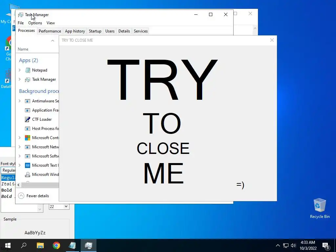Switch to the Services tab
336x252 pixels.
coord(140,31)
